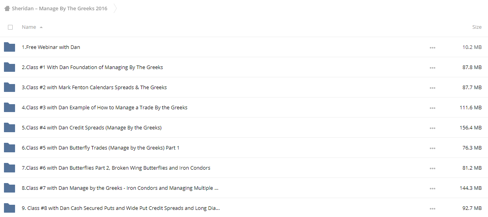Open the Sheridan Manage By The Greeks breadcrumb

(x=59, y=8)
